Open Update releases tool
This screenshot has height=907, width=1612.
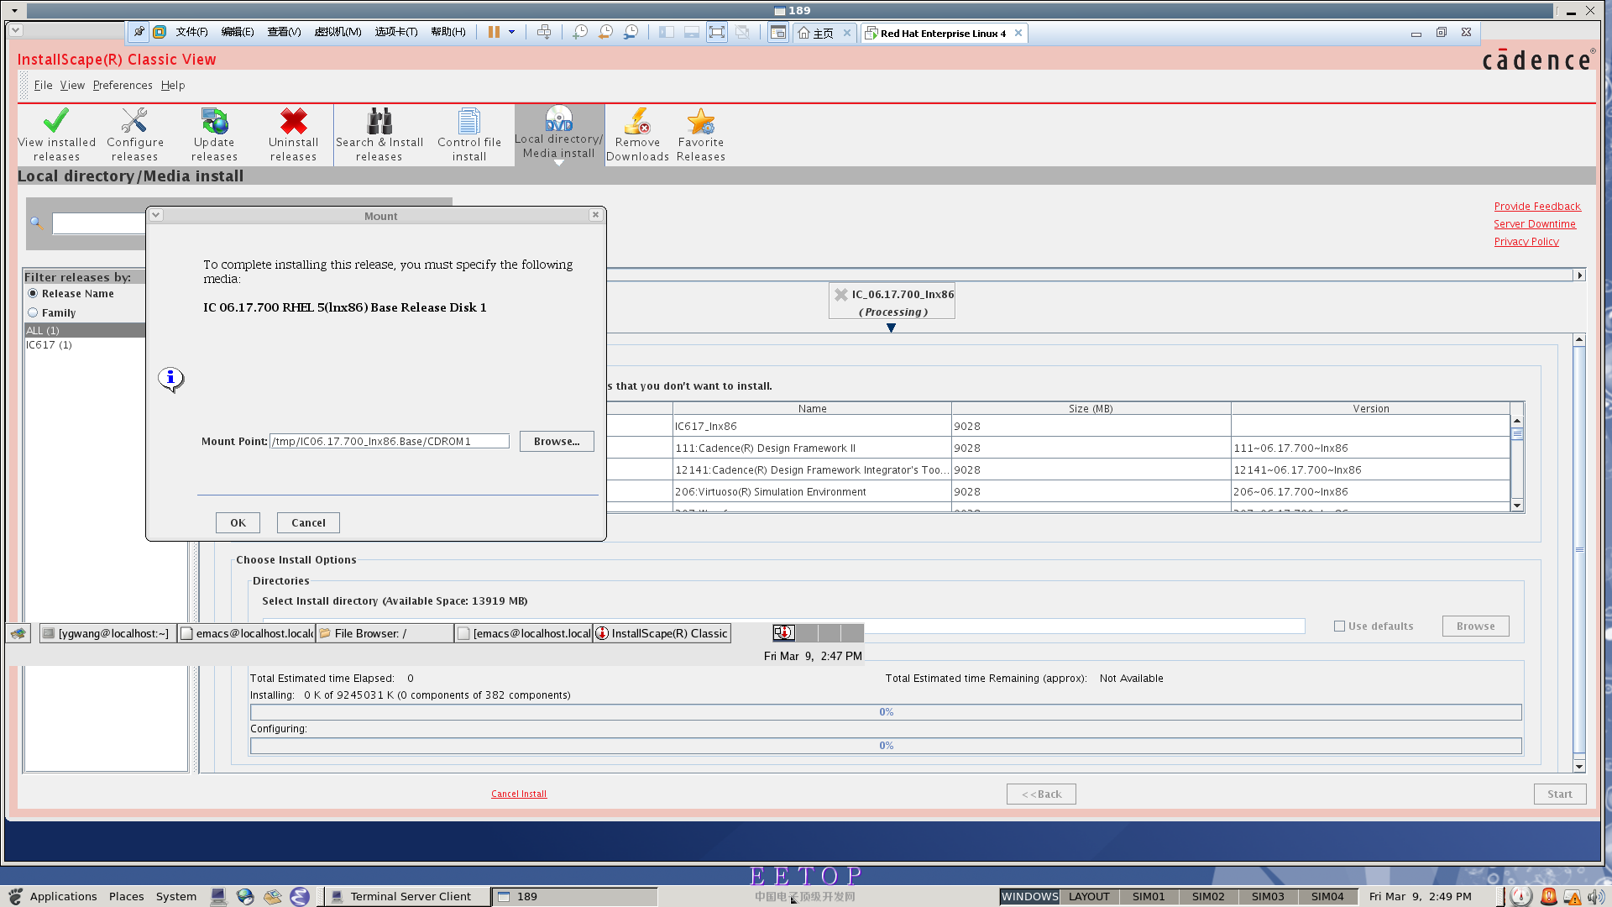[x=214, y=134]
